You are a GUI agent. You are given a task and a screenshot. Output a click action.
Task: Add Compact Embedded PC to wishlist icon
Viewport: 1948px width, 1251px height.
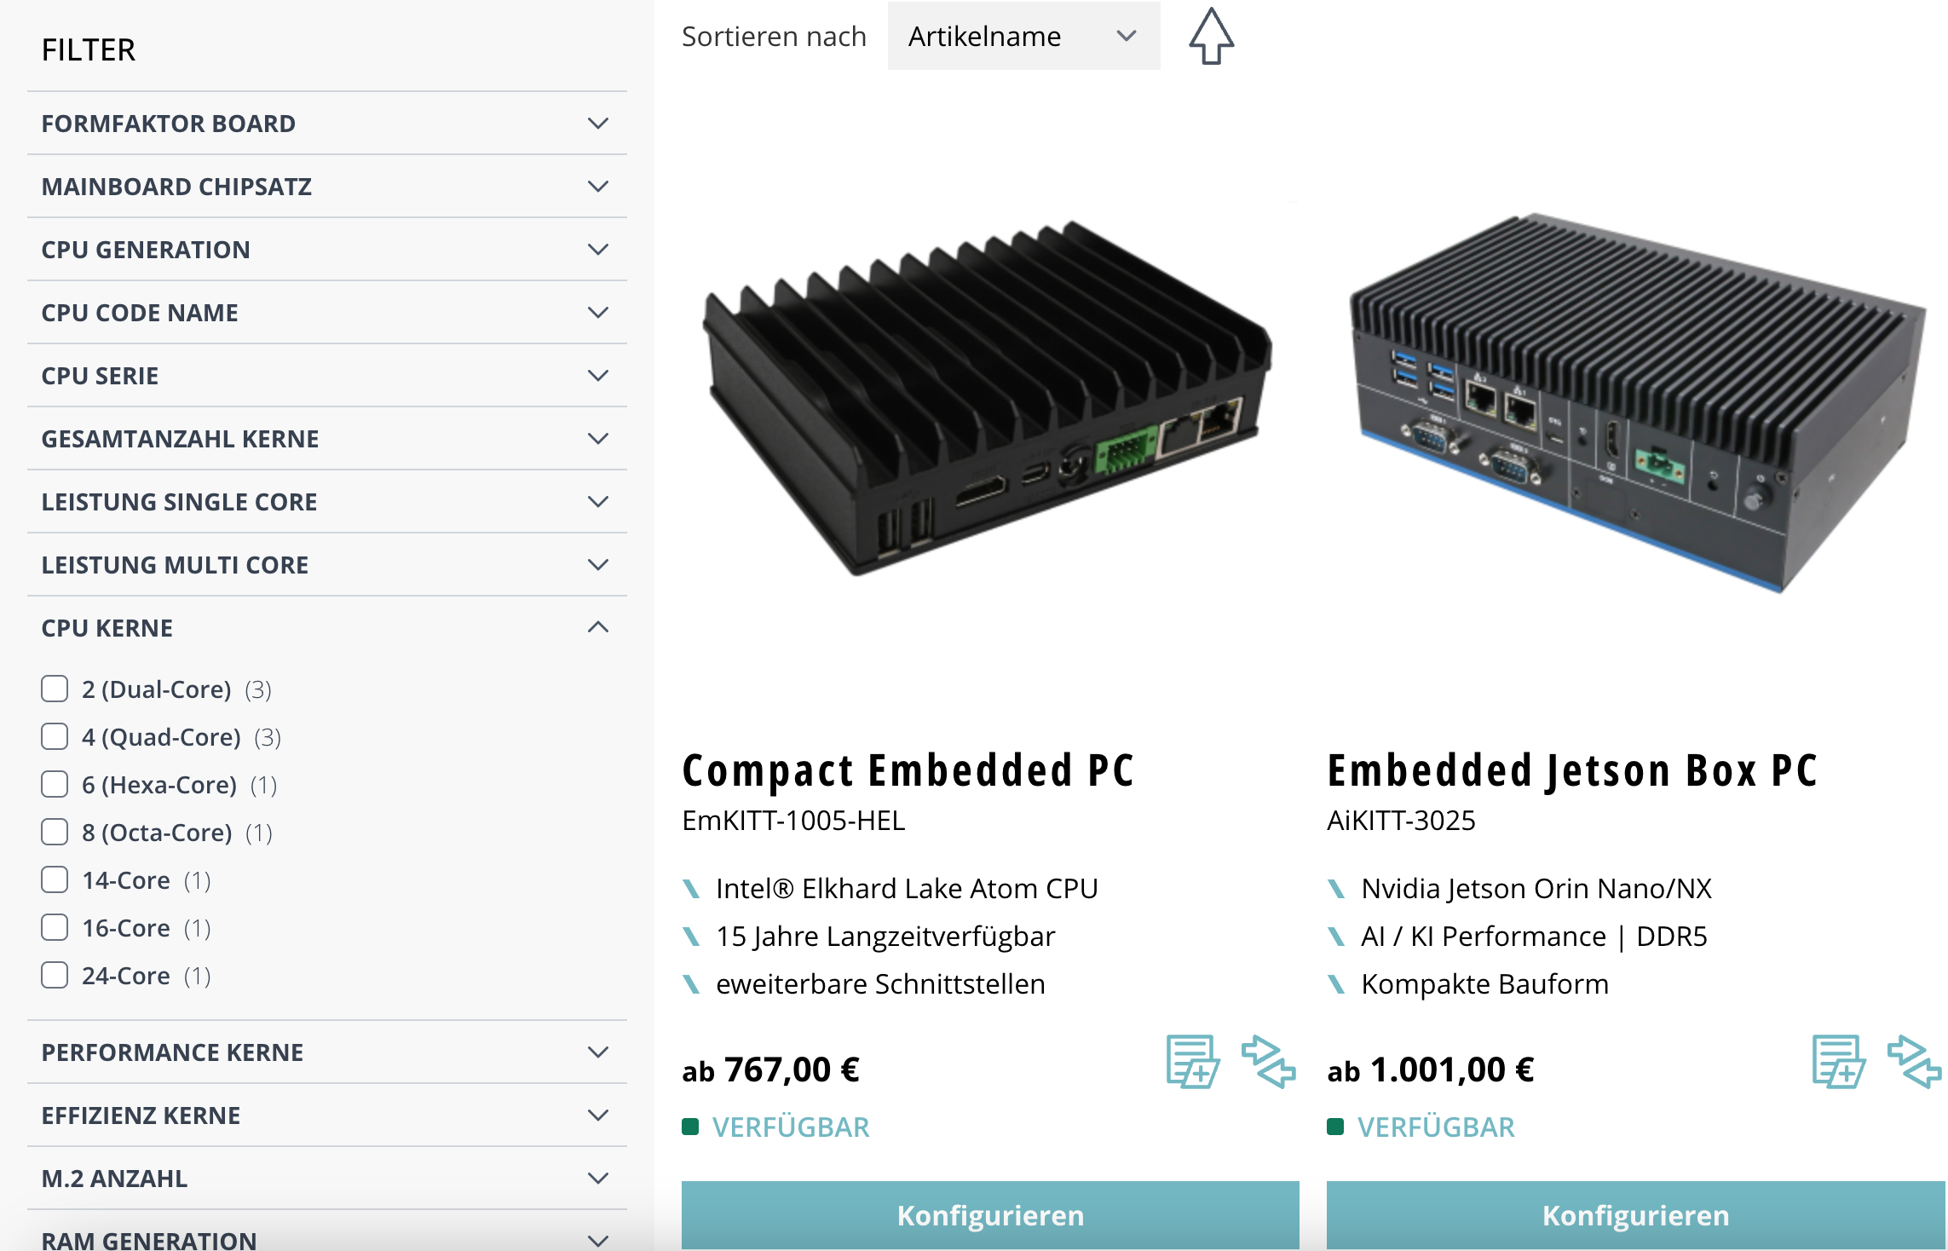(1192, 1062)
